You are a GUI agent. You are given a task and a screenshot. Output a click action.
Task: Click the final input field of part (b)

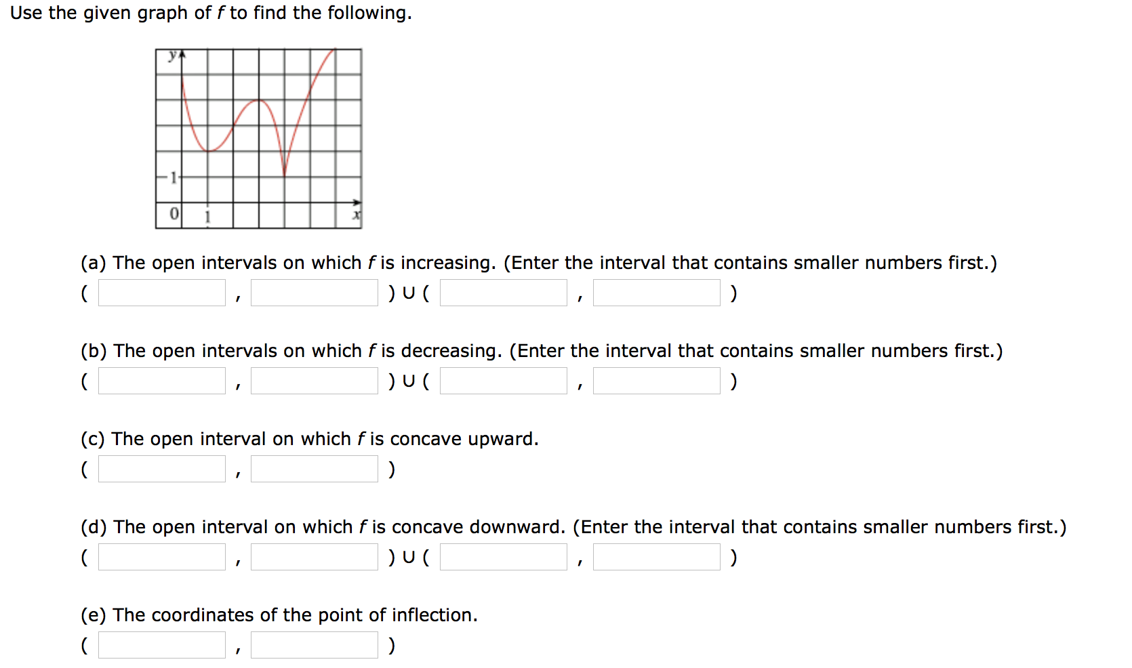pos(655,380)
